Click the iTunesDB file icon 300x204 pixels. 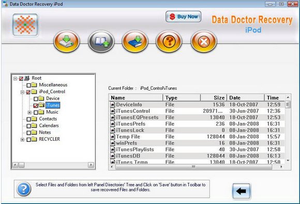click(x=113, y=156)
